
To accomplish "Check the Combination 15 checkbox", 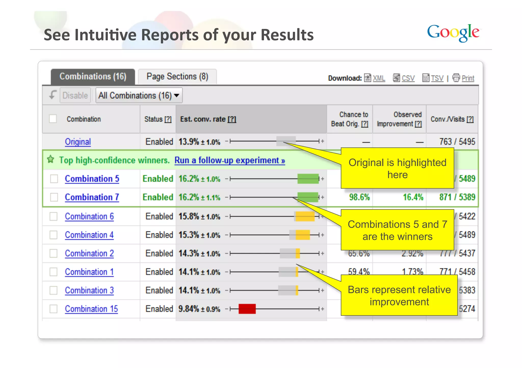I will click(x=54, y=309).
